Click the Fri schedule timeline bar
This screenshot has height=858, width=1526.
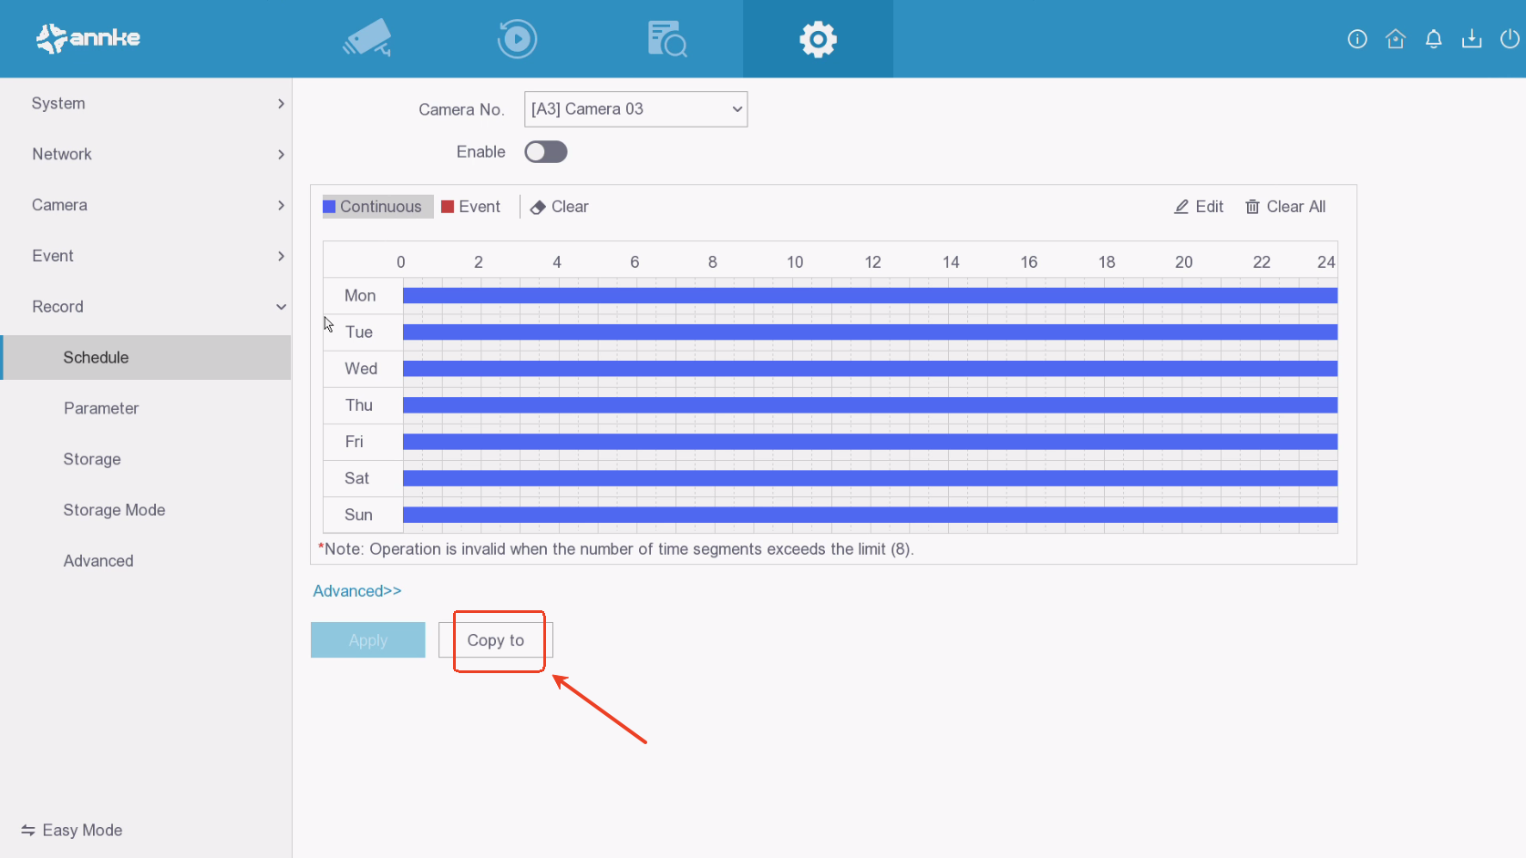tap(871, 441)
